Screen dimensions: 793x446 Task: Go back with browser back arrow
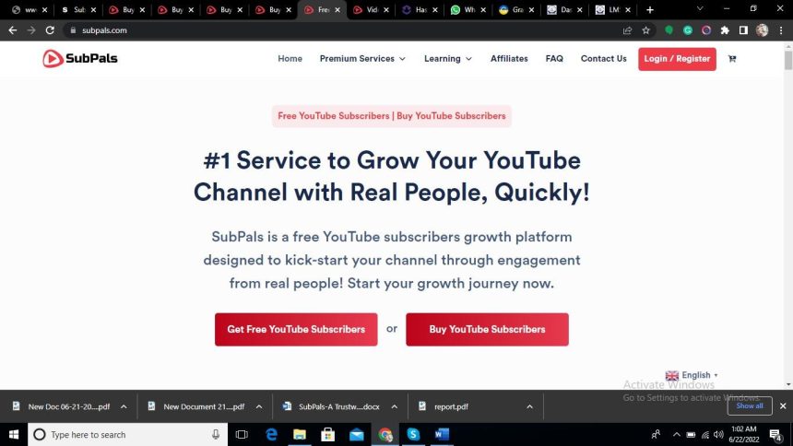click(x=13, y=30)
